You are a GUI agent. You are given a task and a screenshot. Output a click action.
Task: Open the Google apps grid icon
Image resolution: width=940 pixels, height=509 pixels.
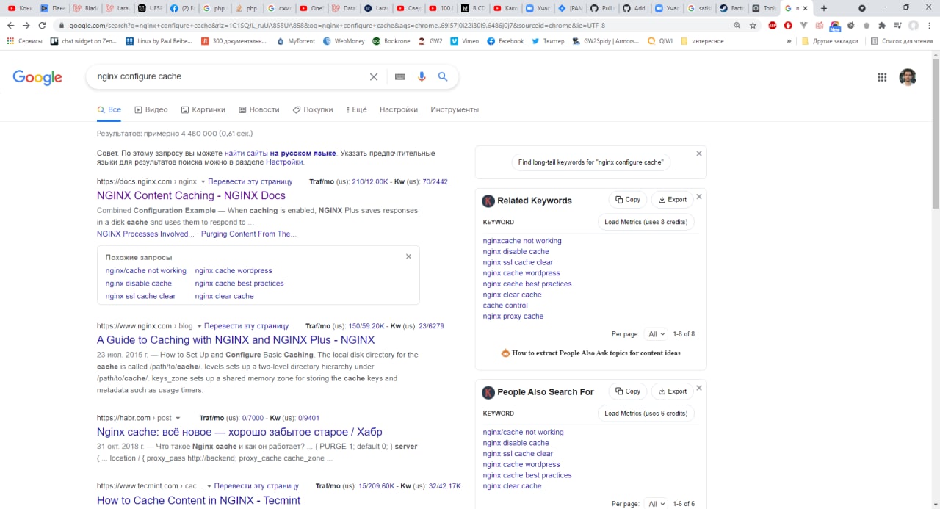tap(883, 77)
